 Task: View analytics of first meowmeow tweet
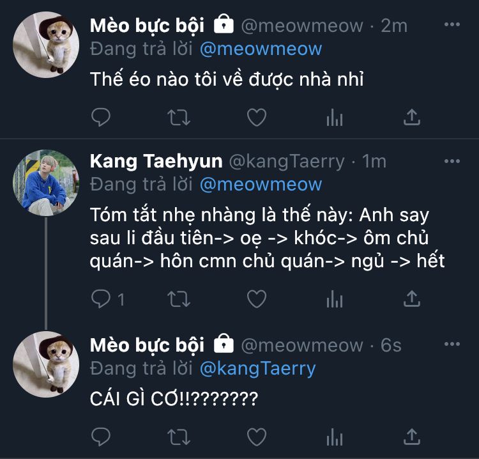point(335,117)
